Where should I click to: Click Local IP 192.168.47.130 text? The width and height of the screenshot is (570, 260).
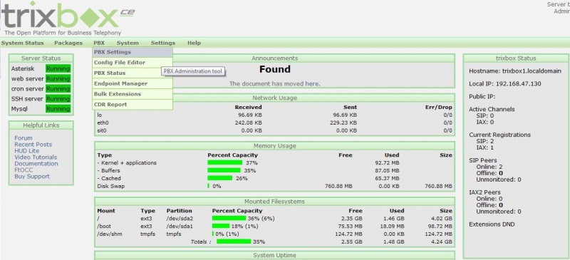(505, 84)
